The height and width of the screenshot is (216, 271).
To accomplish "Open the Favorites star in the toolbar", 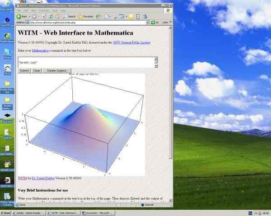I will (86, 17).
